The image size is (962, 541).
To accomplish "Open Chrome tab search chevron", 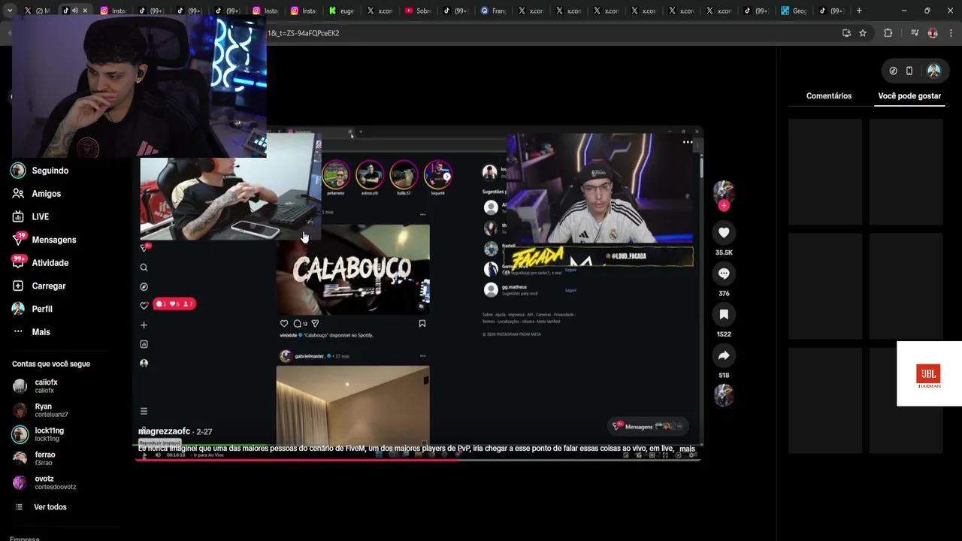I will (8, 11).
